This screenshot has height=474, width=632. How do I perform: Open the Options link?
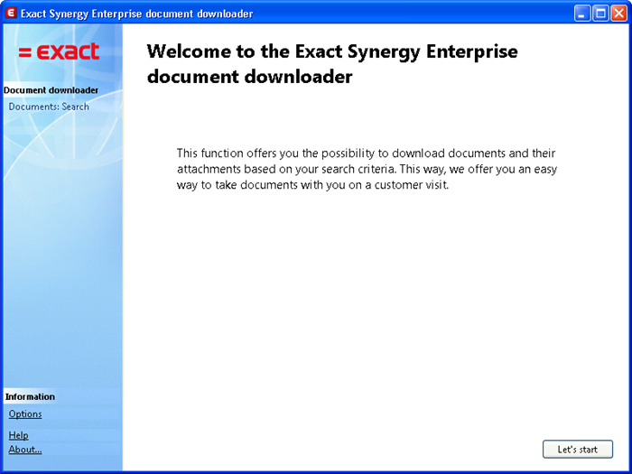pos(25,414)
